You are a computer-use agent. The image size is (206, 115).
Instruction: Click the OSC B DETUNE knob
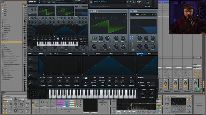tap(101, 38)
